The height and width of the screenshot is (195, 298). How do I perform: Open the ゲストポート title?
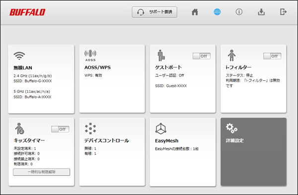click(x=168, y=67)
